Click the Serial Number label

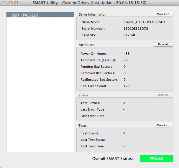(93, 29)
